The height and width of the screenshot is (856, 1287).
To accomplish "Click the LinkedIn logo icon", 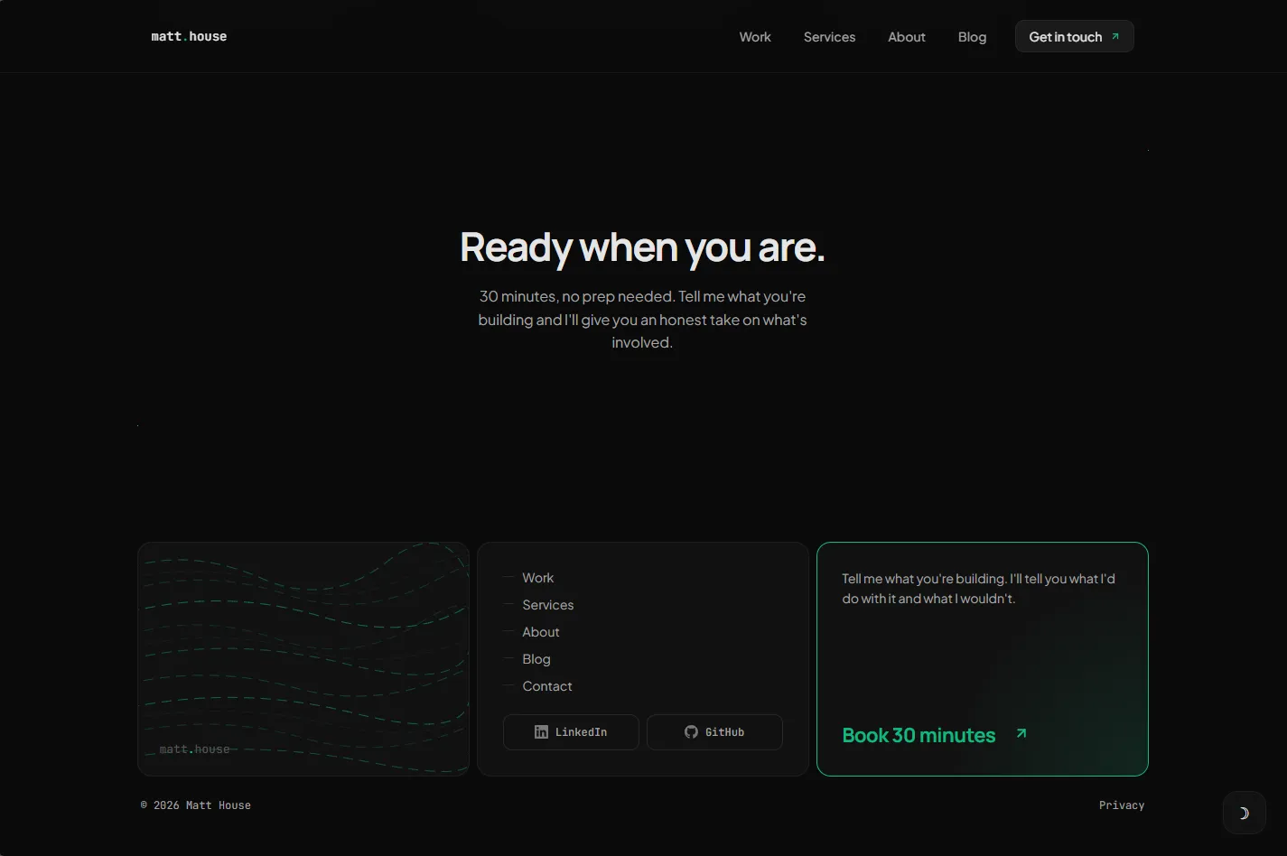I will tap(541, 732).
